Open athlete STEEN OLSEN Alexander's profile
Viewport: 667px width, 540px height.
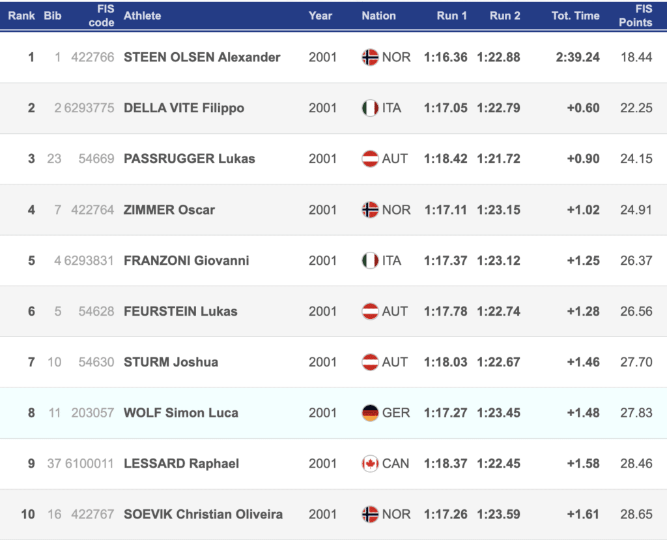point(202,57)
